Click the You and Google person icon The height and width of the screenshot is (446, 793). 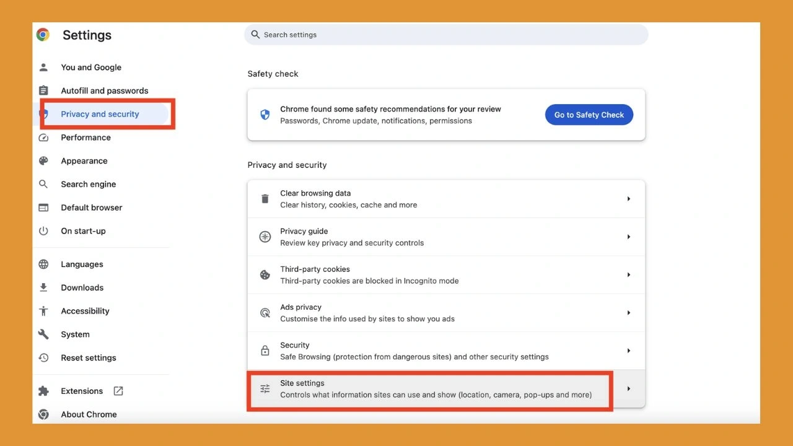pos(43,68)
